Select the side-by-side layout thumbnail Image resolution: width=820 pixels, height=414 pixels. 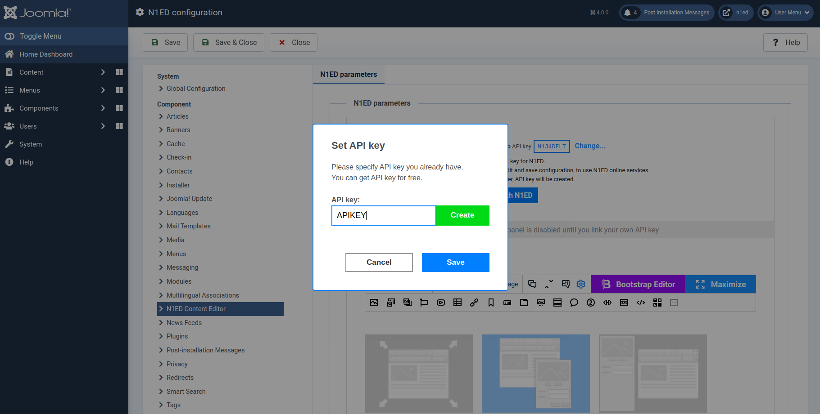pyautogui.click(x=653, y=374)
